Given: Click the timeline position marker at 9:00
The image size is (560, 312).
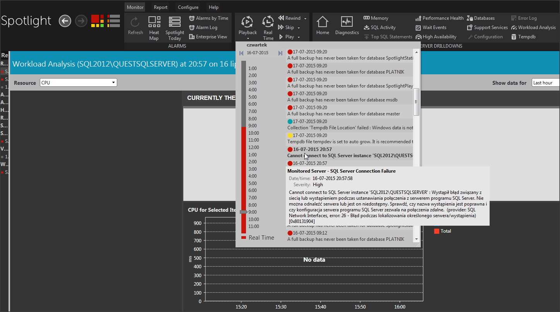Looking at the screenshot, I should pyautogui.click(x=244, y=212).
